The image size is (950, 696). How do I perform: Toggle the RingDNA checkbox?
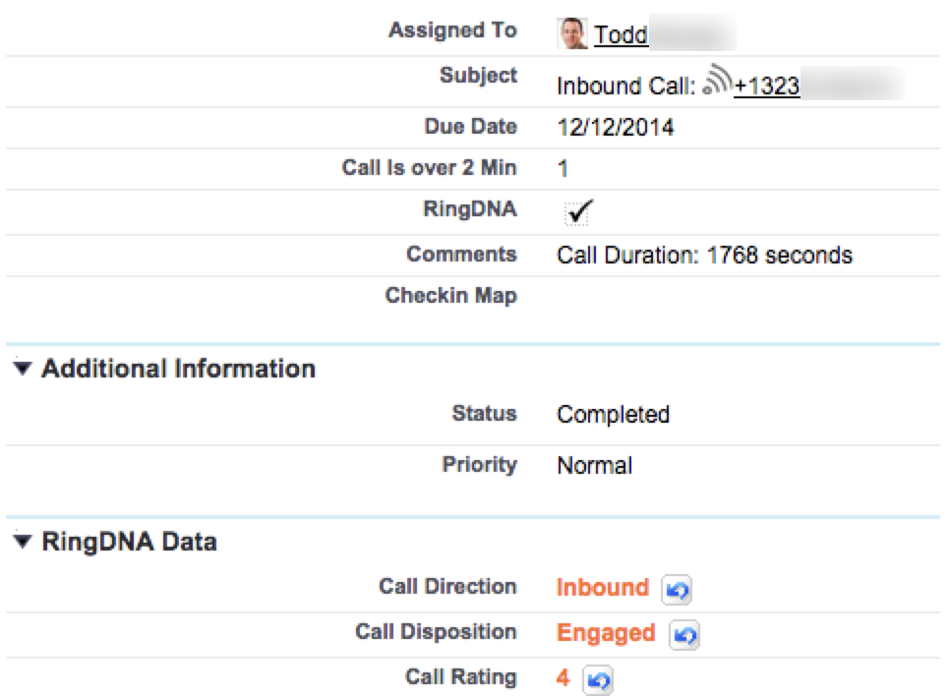tap(576, 210)
